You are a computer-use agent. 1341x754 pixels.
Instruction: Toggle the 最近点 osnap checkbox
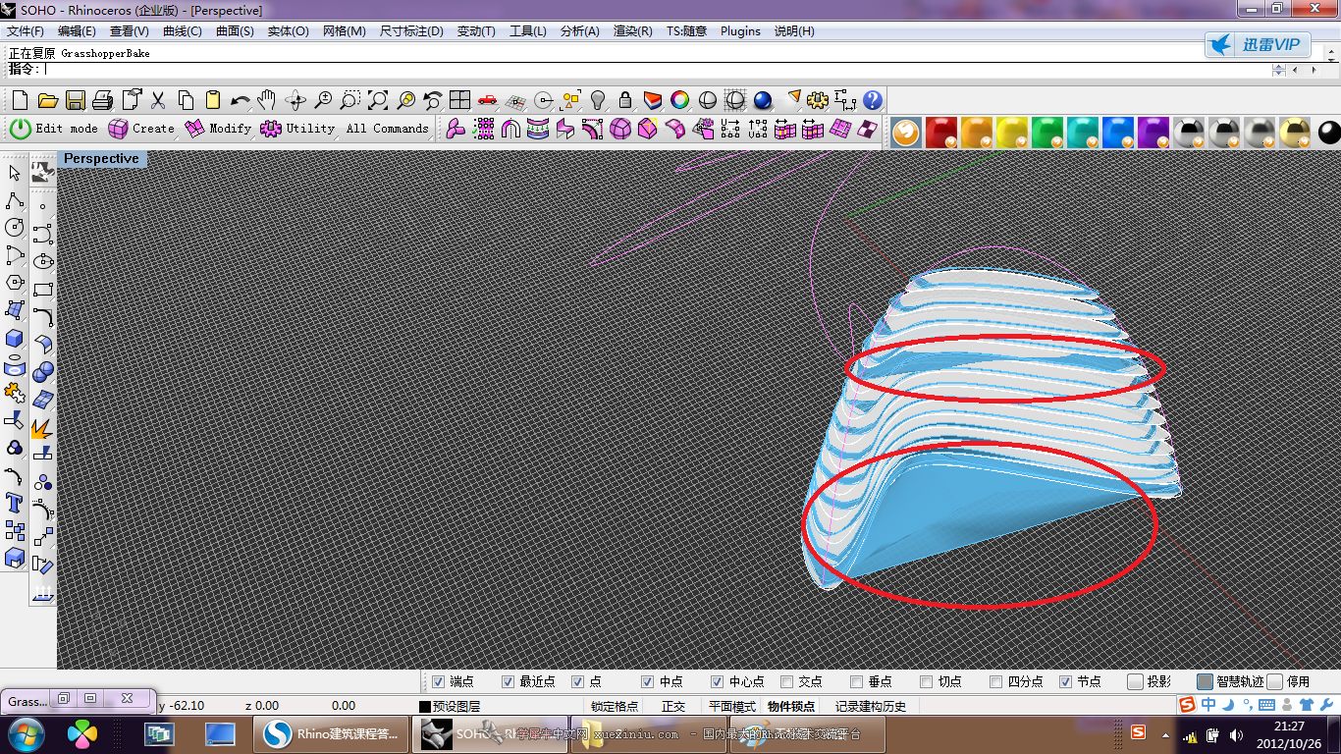coord(509,681)
